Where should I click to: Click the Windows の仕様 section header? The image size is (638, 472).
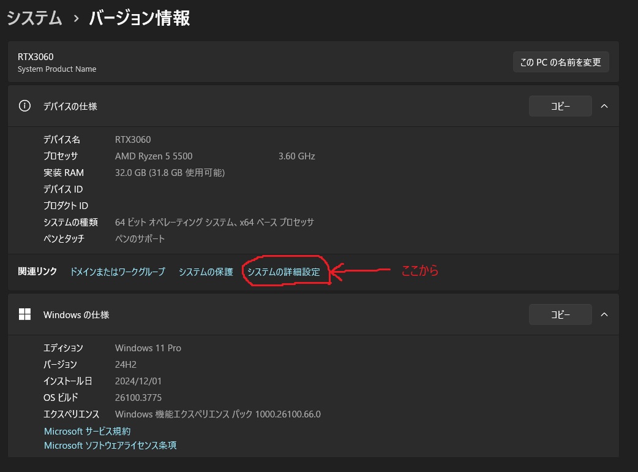pyautogui.click(x=313, y=314)
